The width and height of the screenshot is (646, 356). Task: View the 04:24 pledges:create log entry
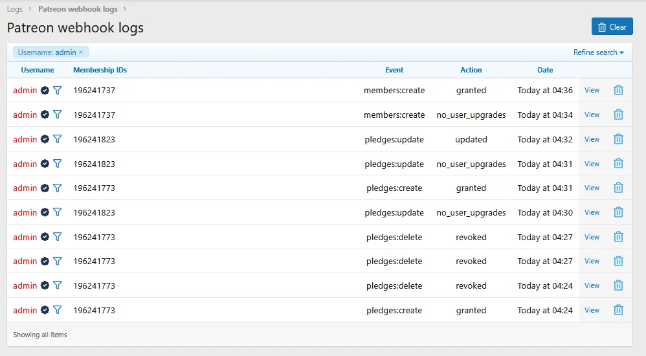pos(592,310)
